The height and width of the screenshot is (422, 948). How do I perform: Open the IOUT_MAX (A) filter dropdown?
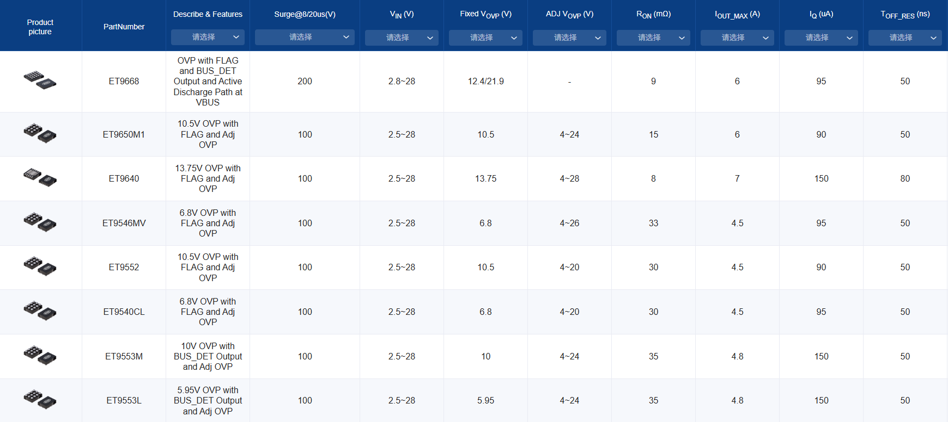point(737,38)
